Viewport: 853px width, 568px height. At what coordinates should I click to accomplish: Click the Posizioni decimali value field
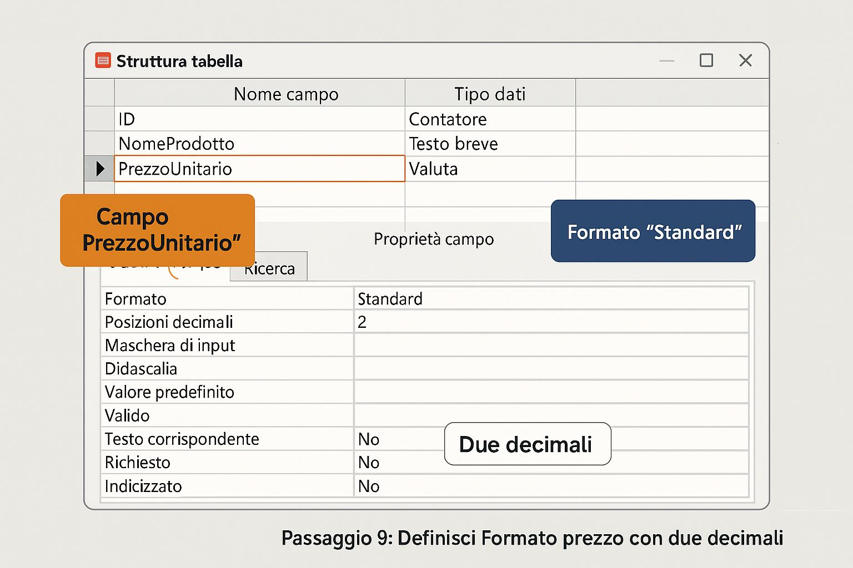coord(551,322)
